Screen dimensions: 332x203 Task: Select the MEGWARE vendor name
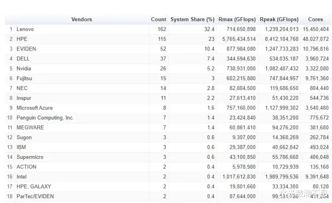(30, 128)
